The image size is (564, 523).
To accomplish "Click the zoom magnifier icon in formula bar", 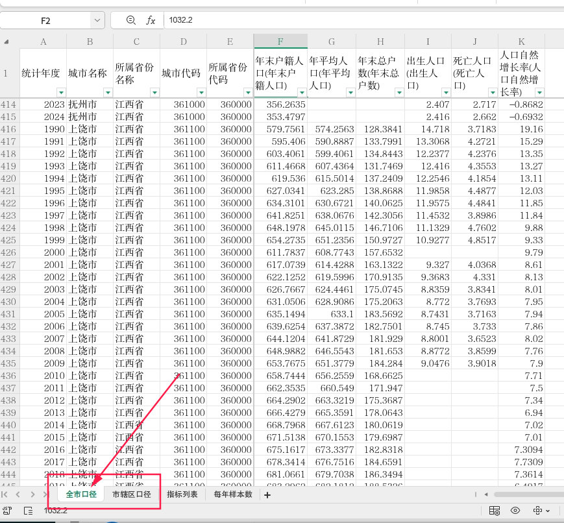I will tap(131, 20).
